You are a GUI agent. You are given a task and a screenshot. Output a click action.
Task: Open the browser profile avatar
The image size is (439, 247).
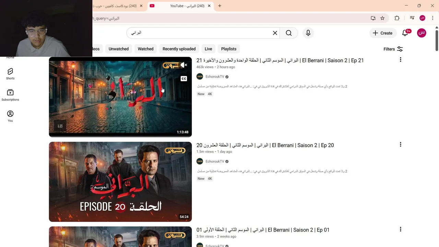[423, 18]
